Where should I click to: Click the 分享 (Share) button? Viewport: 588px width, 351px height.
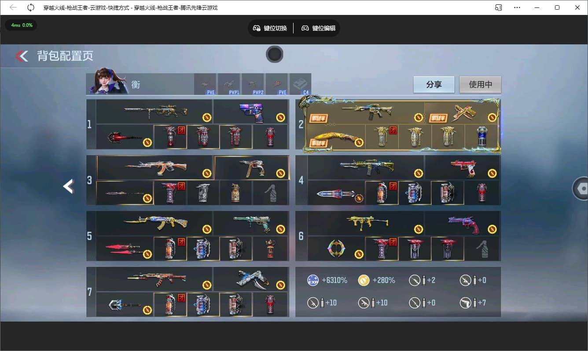(x=434, y=85)
